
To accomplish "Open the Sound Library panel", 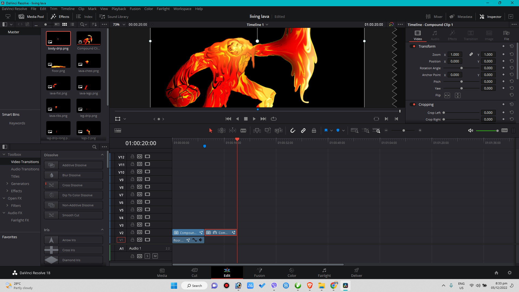I will 114,16.
